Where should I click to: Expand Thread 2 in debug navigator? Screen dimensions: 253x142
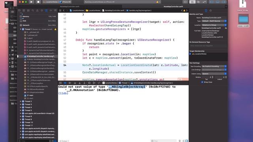coord(21,101)
